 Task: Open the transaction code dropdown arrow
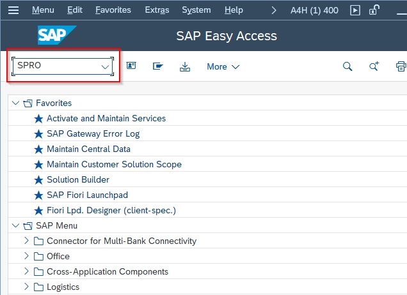[105, 66]
